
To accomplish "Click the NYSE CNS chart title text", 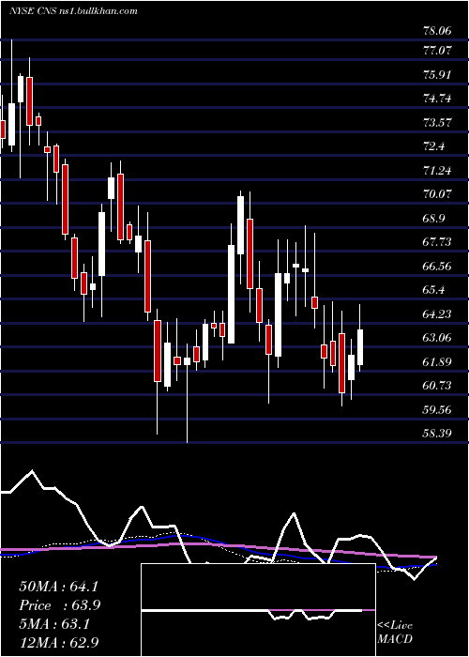I will point(73,10).
